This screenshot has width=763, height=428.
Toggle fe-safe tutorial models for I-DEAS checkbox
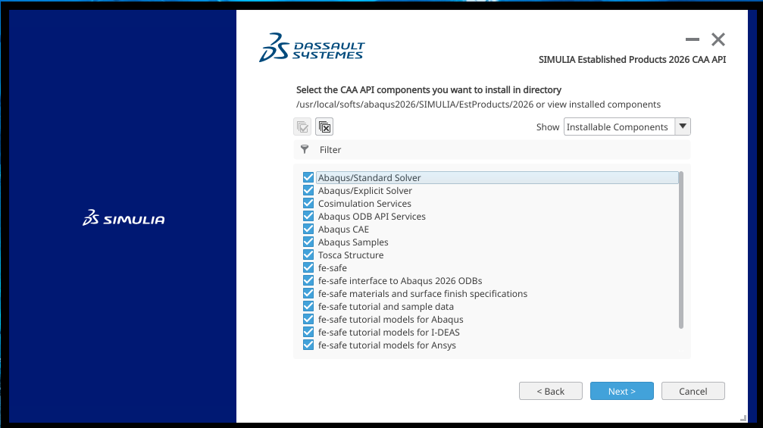click(x=308, y=333)
